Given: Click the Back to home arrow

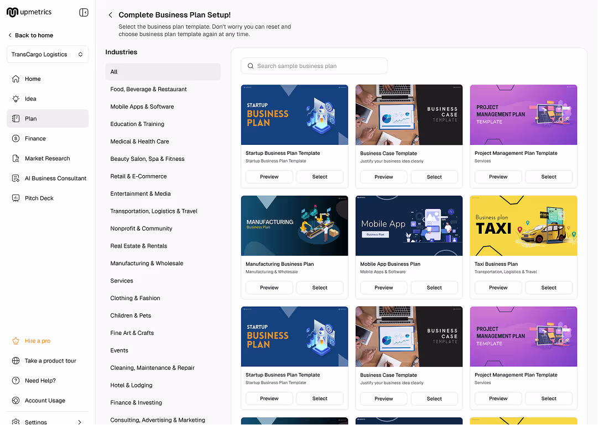Looking at the screenshot, I should (x=10, y=35).
